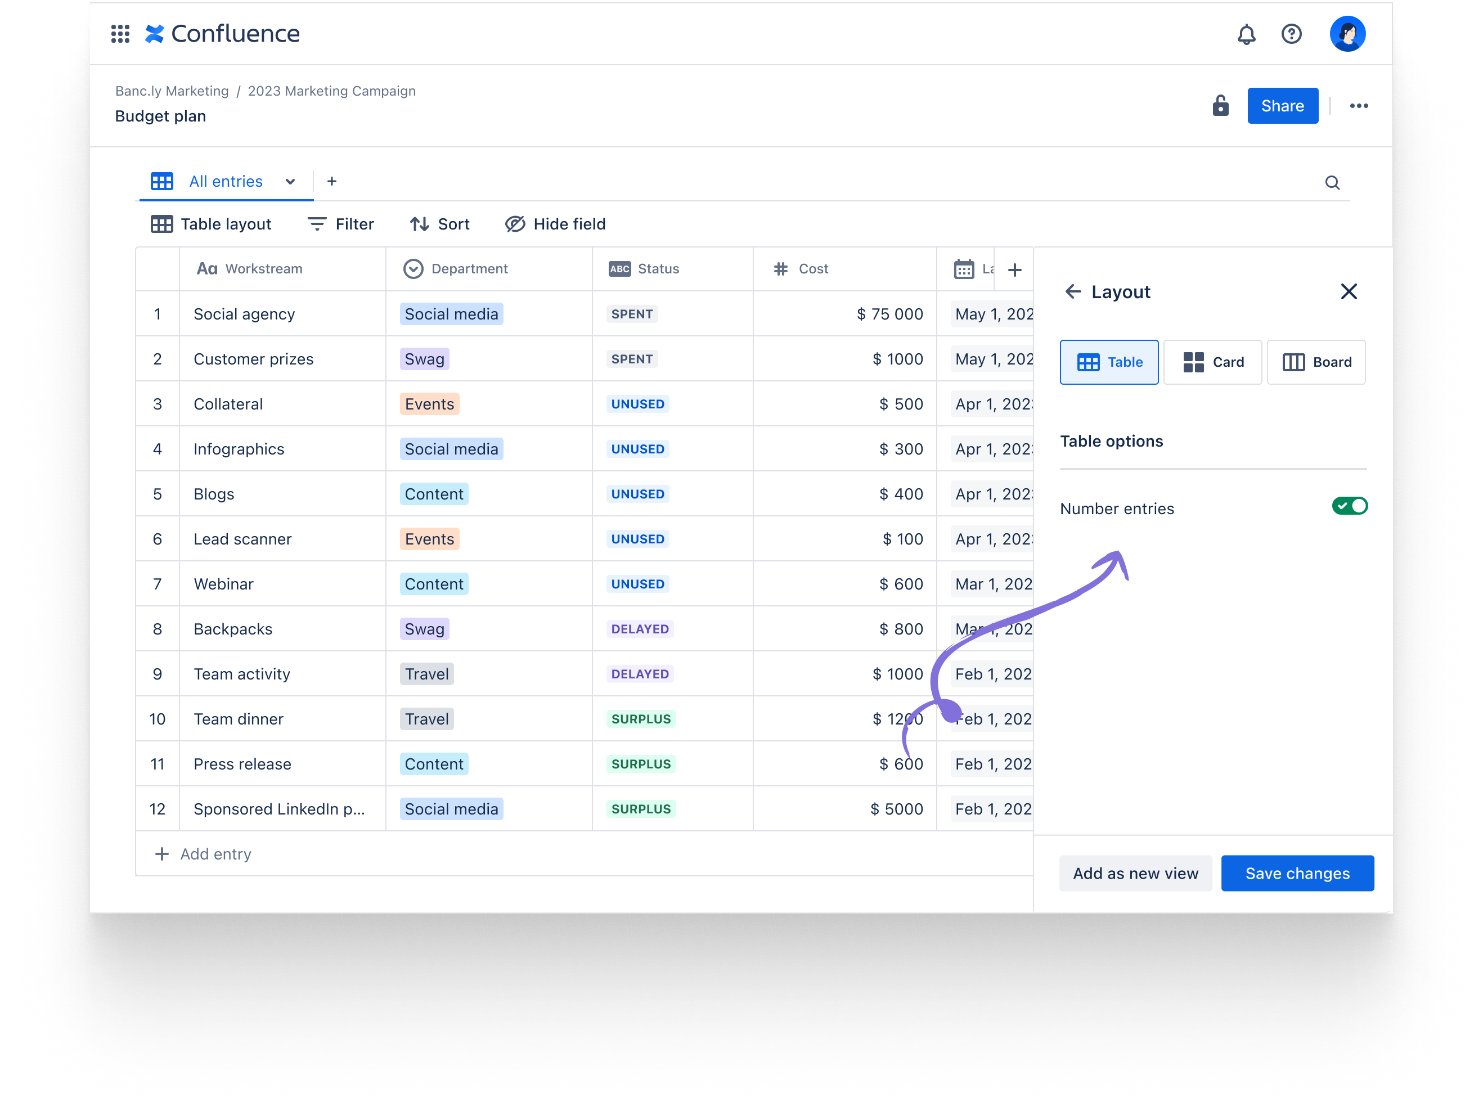Click Hide field in the toolbar
The width and height of the screenshot is (1483, 1116).
coord(555,224)
